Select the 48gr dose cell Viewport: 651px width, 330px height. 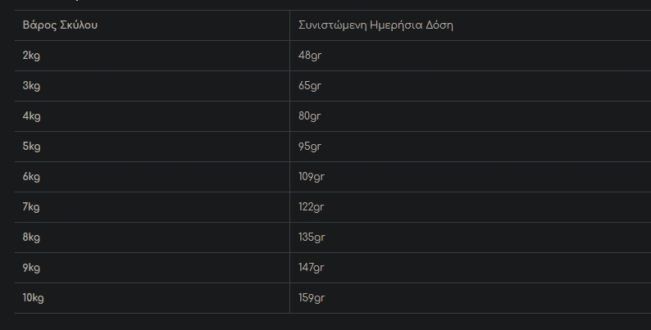[309, 56]
